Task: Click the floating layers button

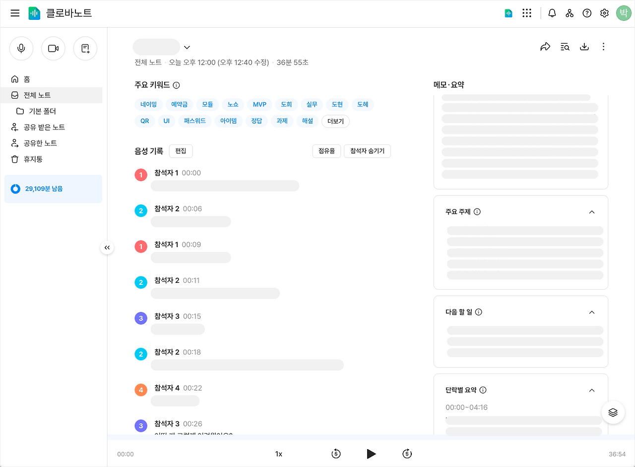Action: [x=613, y=412]
